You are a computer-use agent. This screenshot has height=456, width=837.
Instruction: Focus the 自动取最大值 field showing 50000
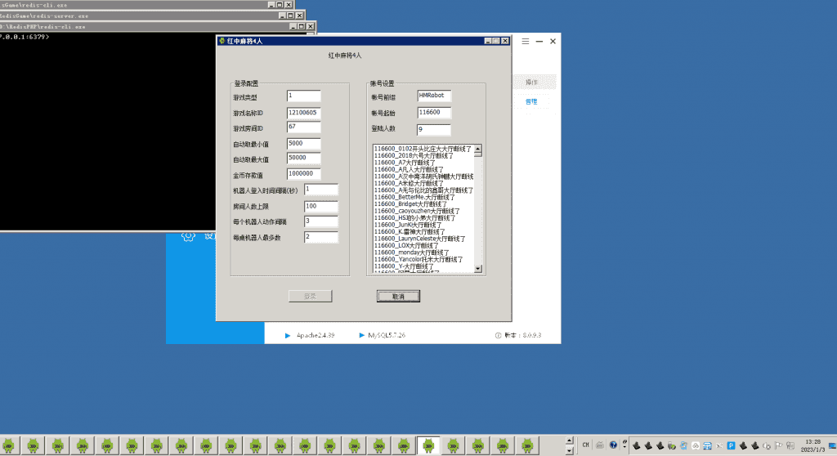[304, 158]
